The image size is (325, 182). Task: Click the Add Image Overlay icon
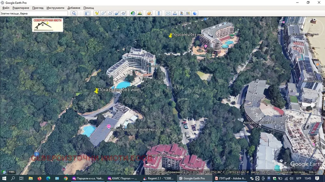(117, 13)
